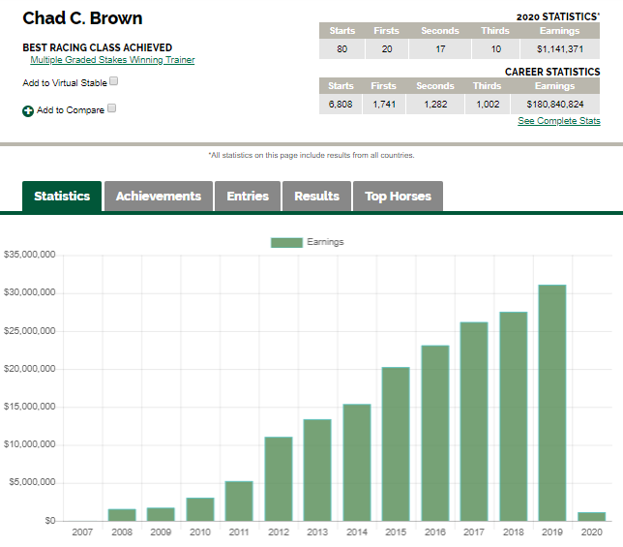Click the 2018 earnings bar
The height and width of the screenshot is (547, 623).
[514, 416]
